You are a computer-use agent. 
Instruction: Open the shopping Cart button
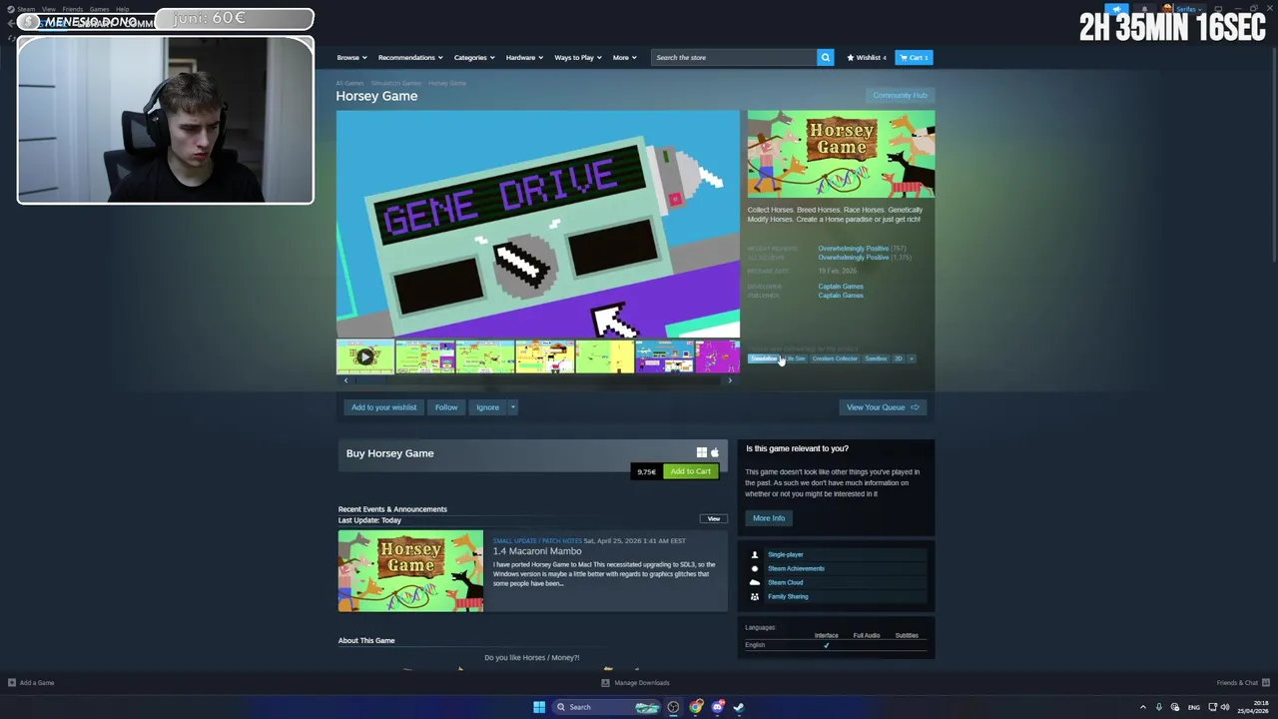(914, 57)
